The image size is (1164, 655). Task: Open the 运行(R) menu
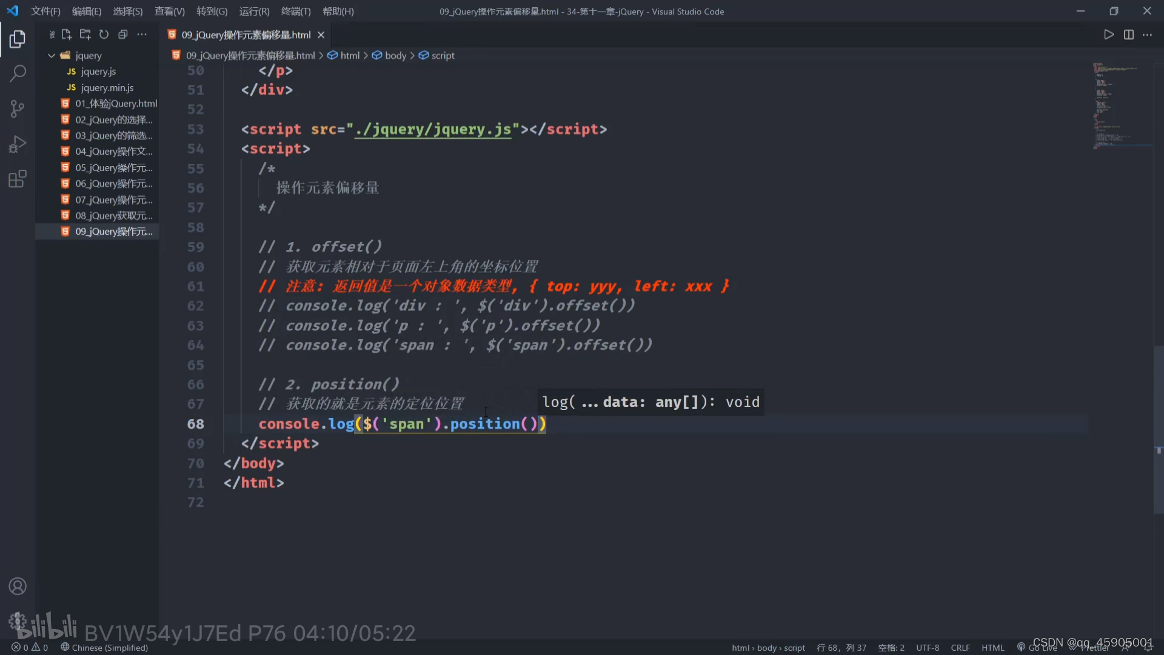[x=254, y=12]
